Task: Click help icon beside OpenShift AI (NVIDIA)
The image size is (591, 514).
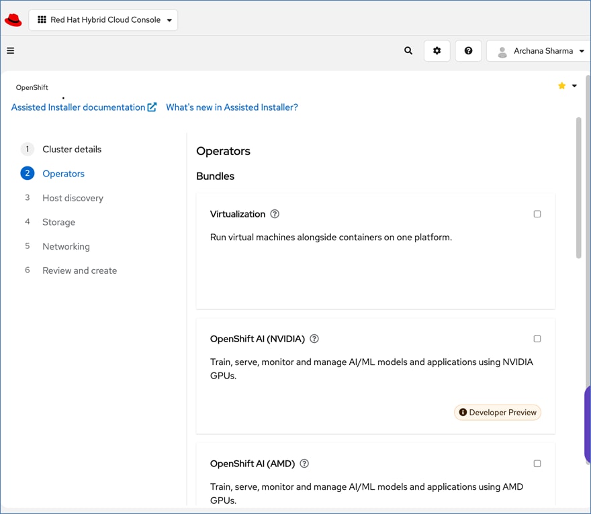Action: point(314,338)
